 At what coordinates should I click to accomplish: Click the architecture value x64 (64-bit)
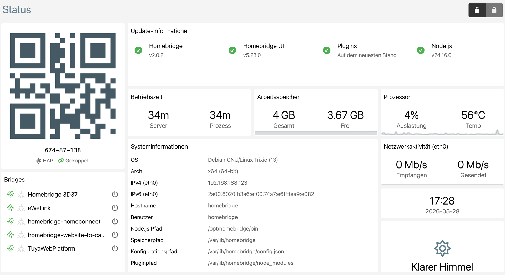(223, 171)
